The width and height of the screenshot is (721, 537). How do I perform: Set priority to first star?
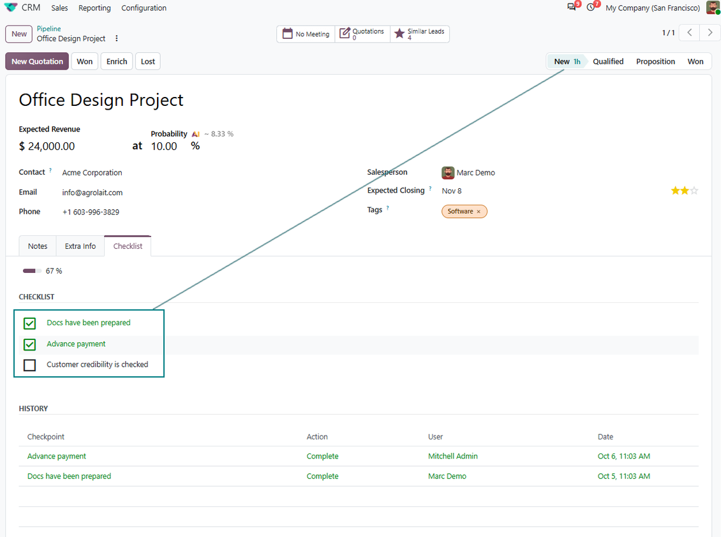675,191
